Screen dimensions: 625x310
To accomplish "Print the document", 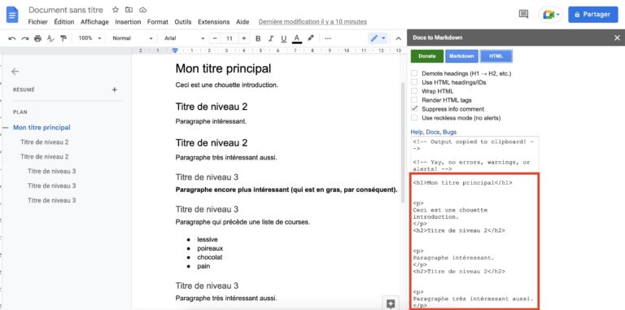I will pyautogui.click(x=37, y=38).
